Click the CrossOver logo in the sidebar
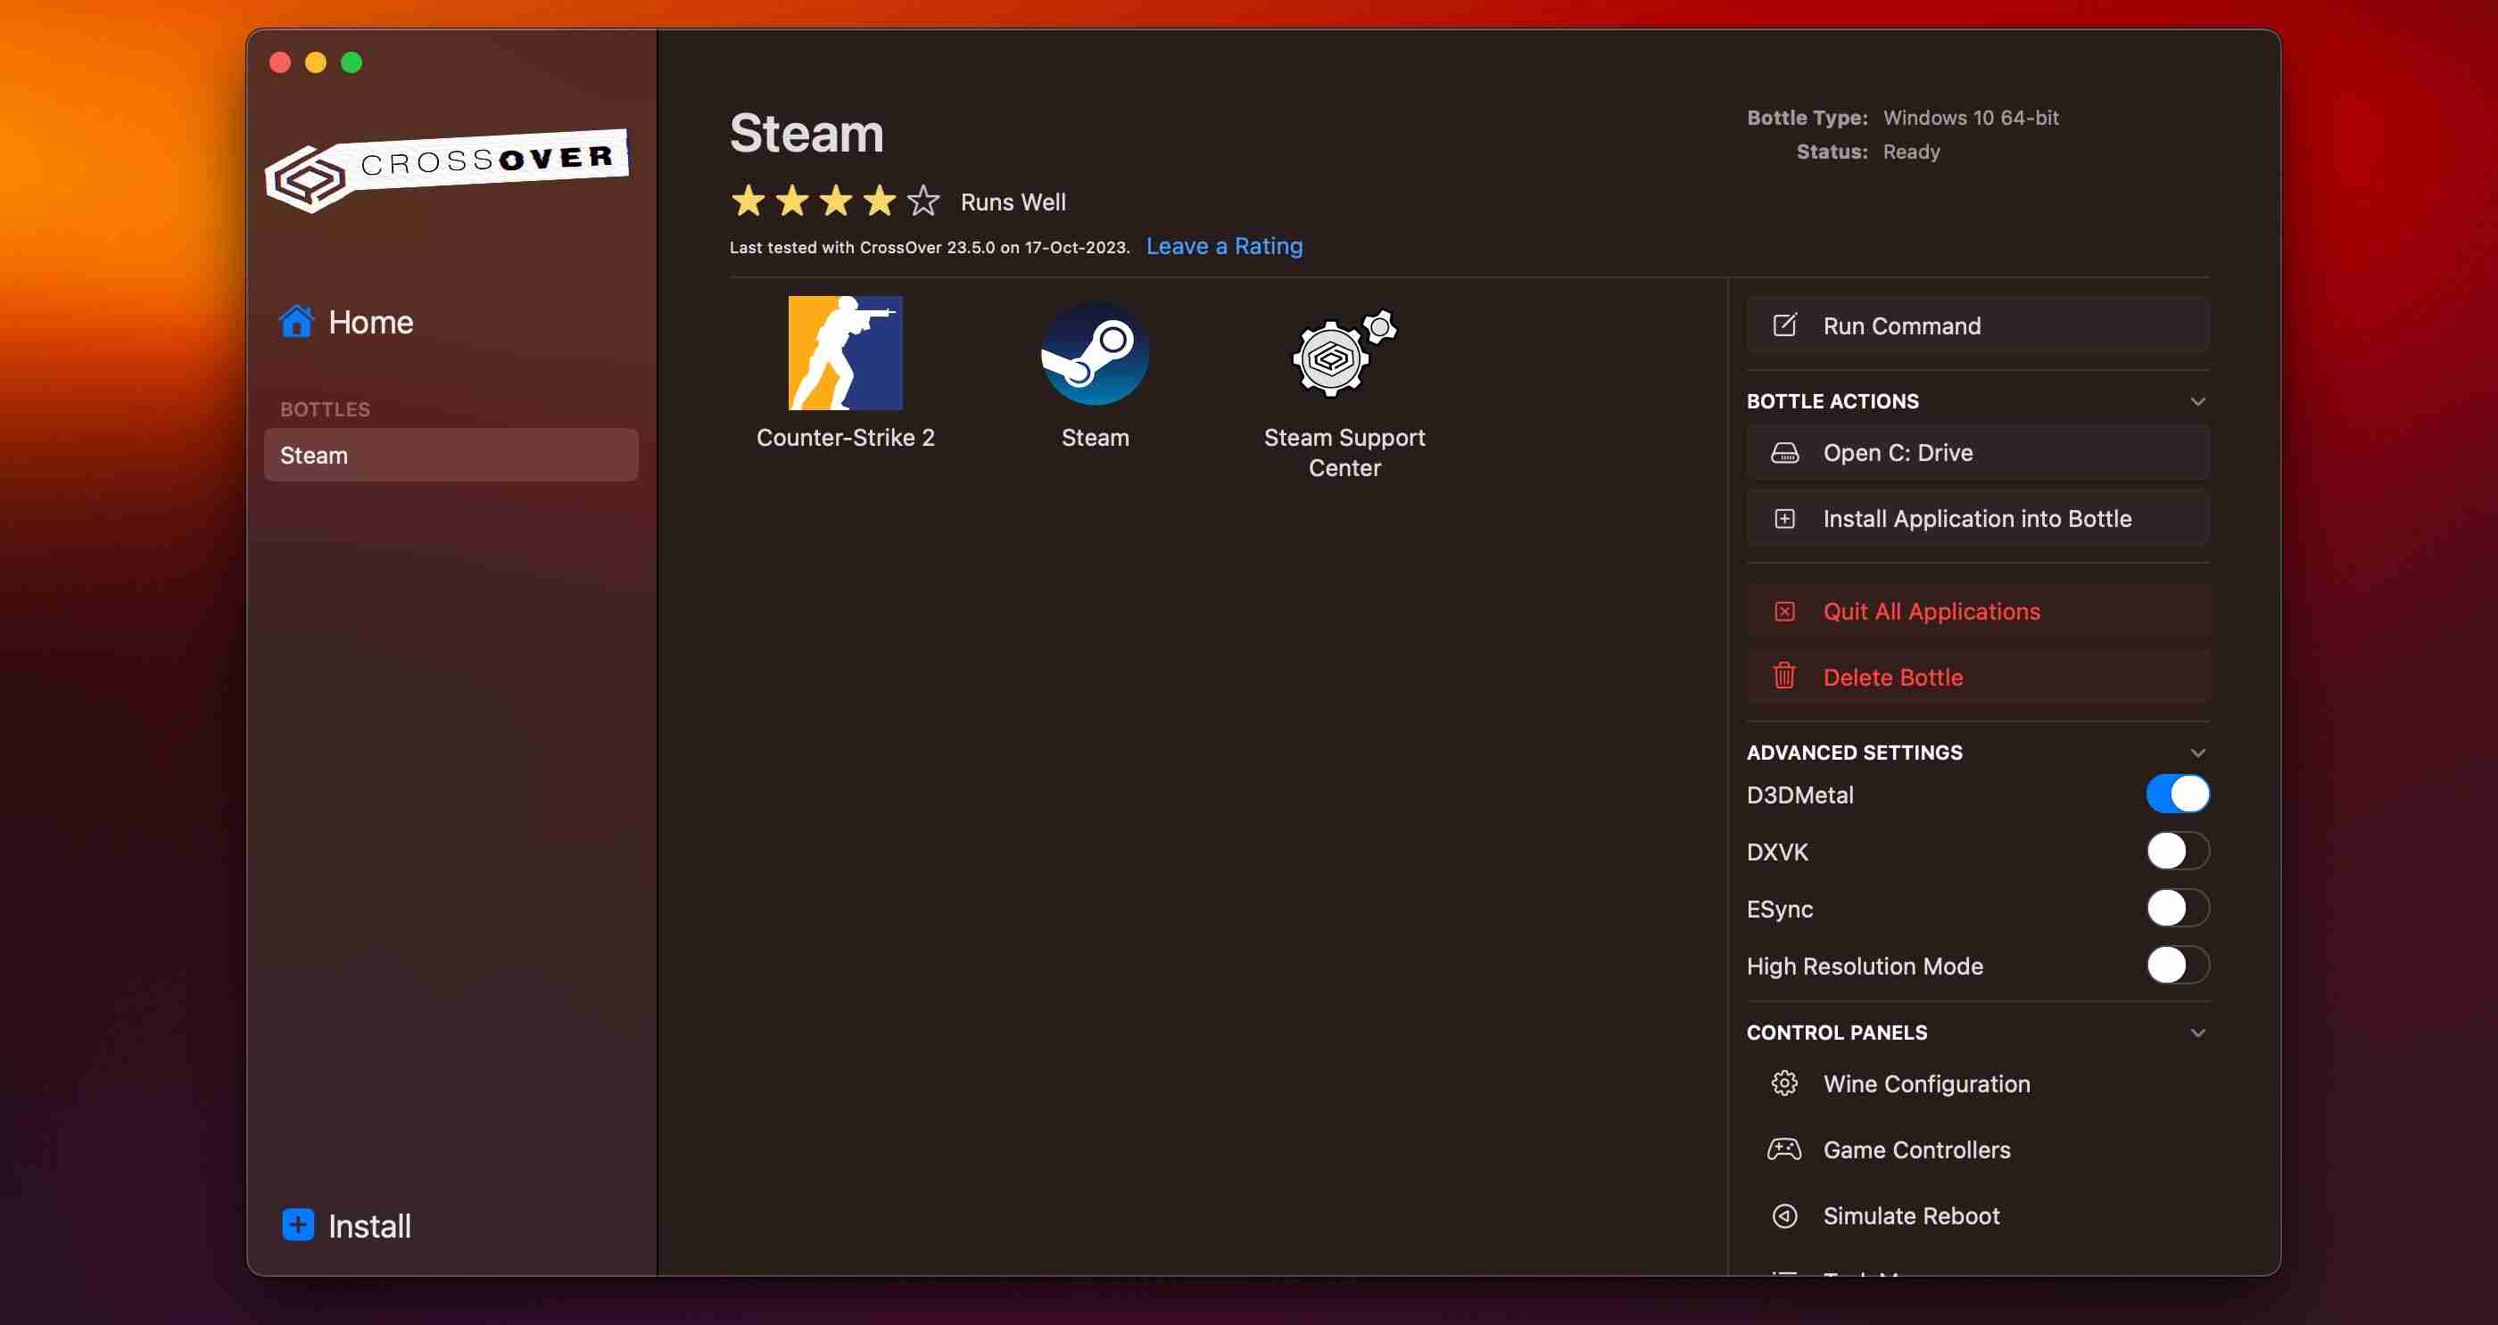The height and width of the screenshot is (1325, 2498). tap(447, 169)
